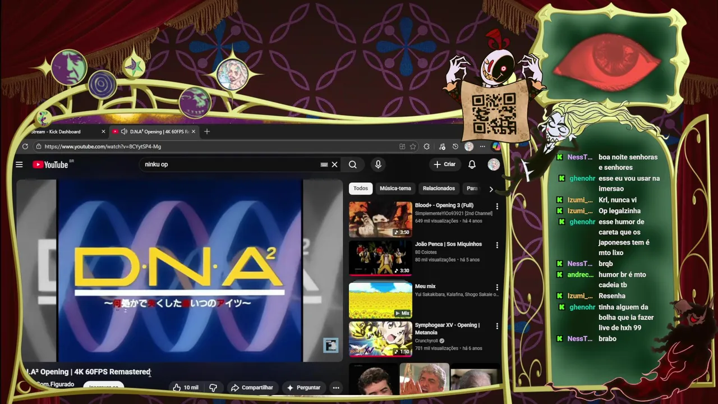Switch to Stream - Kick Dashboard tab
This screenshot has height=404, width=718.
tap(56, 131)
